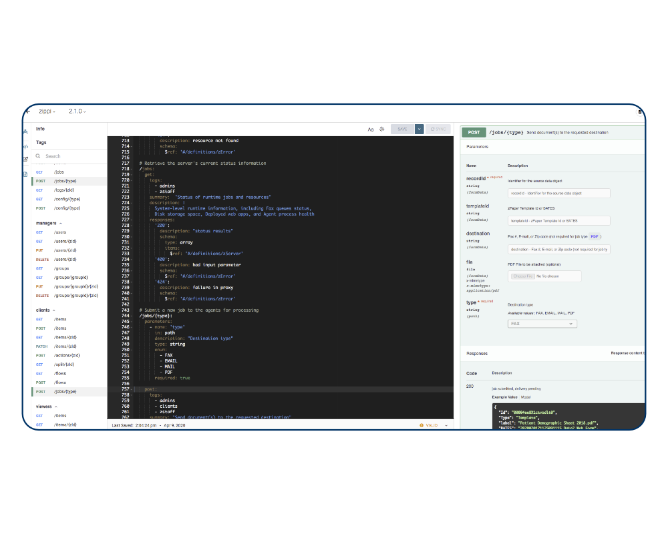Open the FAX destination type dropdown
668x534 pixels.
542,324
